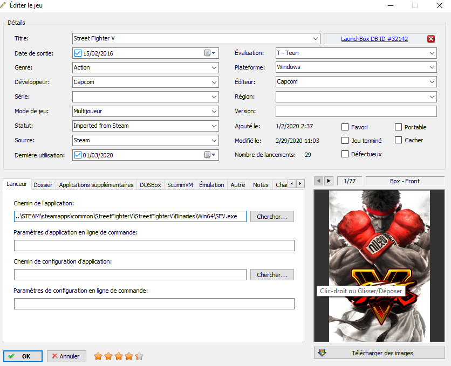The image size is (451, 366).
Task: Open the Région dropdown
Action: point(432,97)
